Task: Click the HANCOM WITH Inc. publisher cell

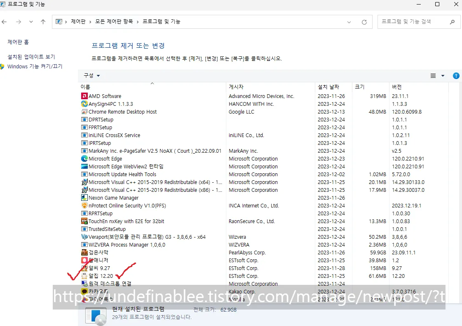Action: click(x=251, y=104)
